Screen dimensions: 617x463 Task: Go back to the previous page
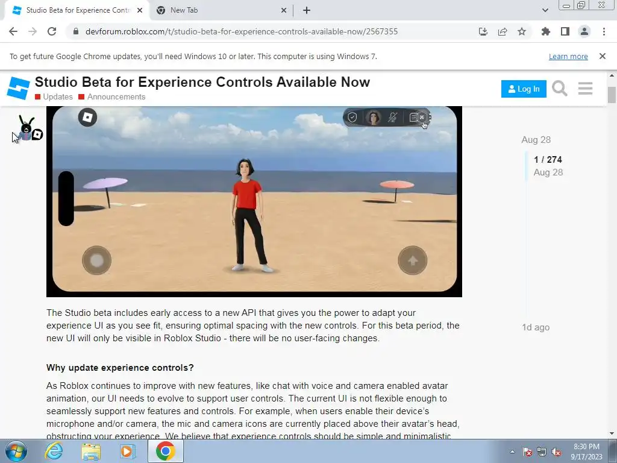13,31
